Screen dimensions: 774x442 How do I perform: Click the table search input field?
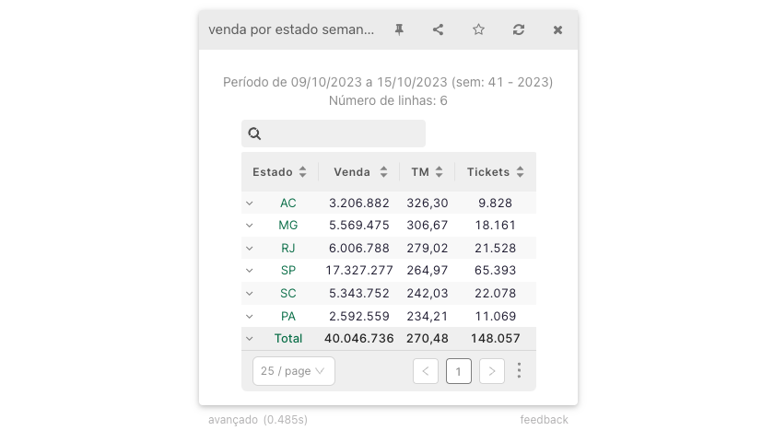[x=343, y=134]
